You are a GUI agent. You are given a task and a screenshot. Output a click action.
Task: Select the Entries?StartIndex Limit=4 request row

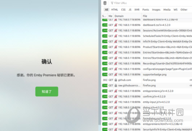coord(147,58)
